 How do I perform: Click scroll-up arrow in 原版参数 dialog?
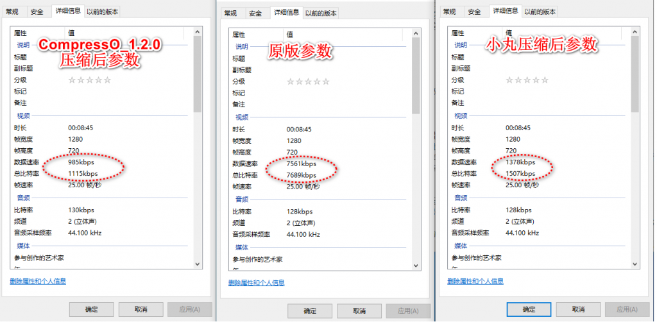click(416, 33)
